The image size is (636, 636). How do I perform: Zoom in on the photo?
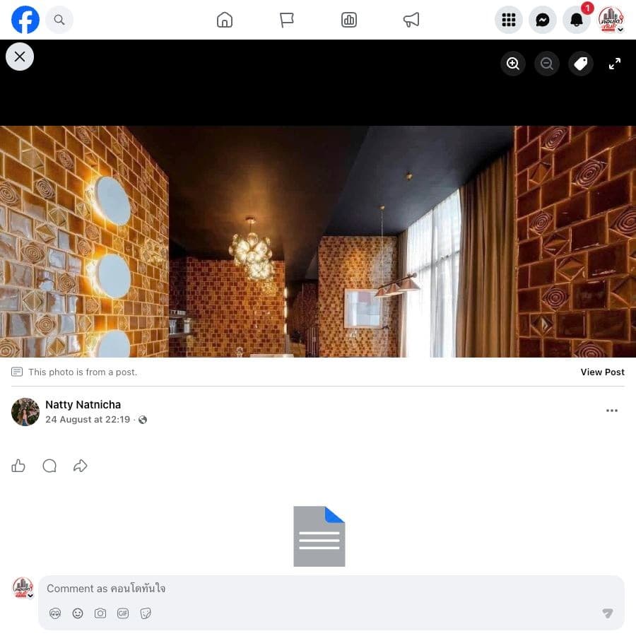pos(513,64)
